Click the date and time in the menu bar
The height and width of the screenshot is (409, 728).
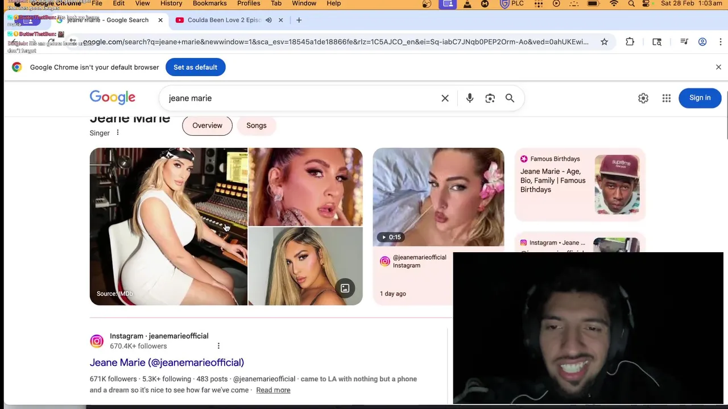tap(692, 3)
